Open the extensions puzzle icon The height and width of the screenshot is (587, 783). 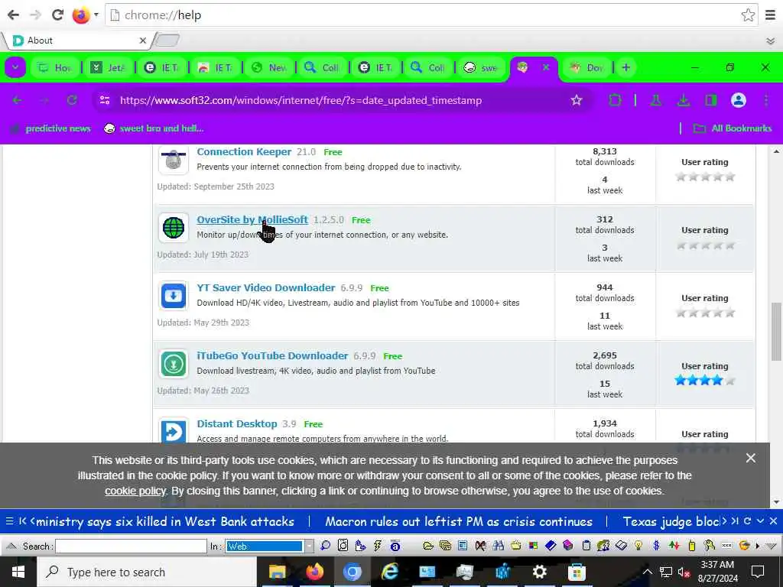616,100
